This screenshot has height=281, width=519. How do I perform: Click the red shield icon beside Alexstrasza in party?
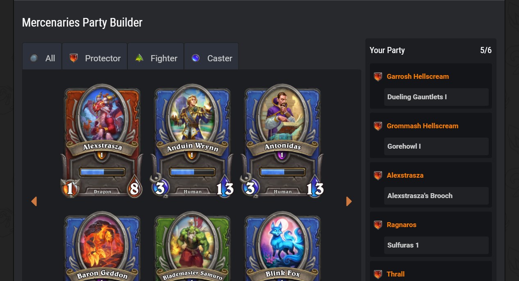point(378,176)
